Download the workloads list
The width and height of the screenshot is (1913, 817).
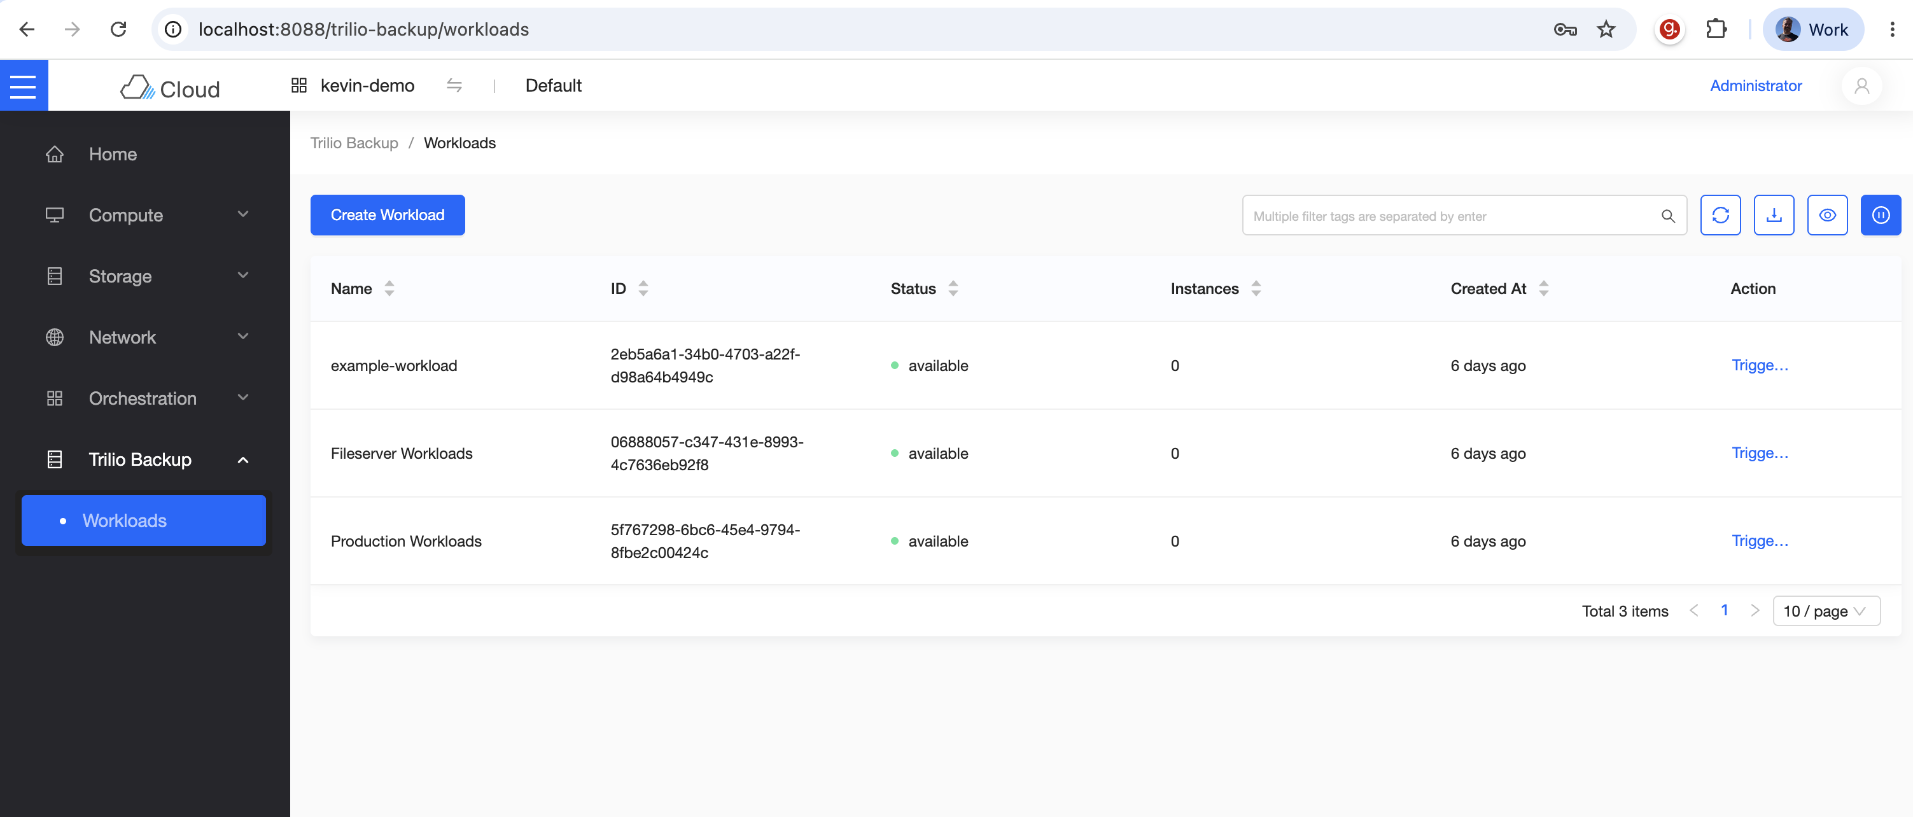[x=1774, y=216]
